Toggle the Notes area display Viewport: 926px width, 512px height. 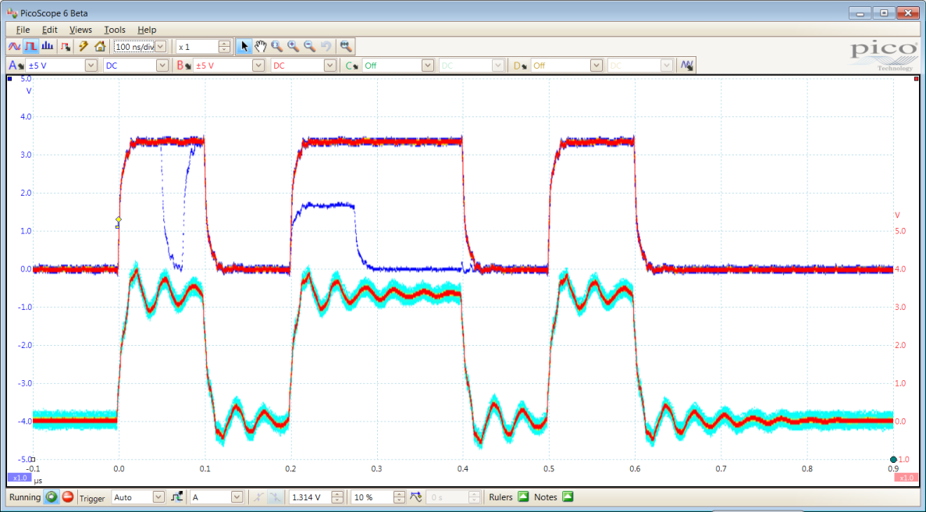pos(568,496)
